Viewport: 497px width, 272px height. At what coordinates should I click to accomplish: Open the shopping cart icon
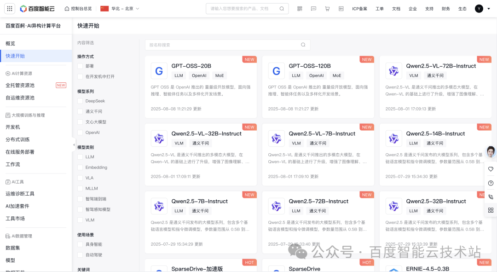point(327,9)
